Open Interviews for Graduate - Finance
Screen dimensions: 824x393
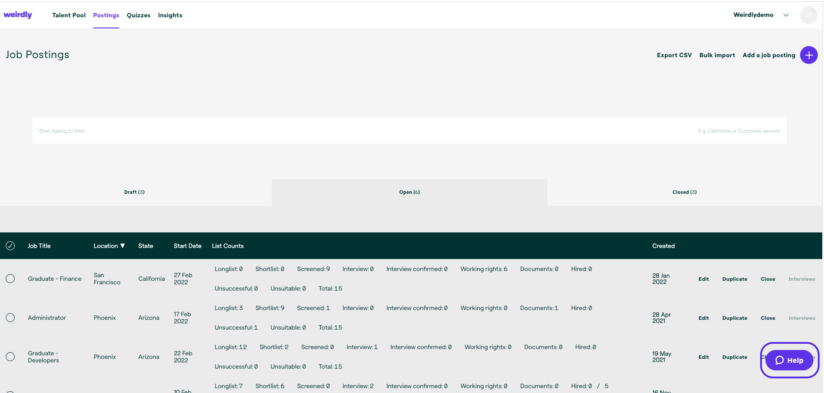[802, 279]
